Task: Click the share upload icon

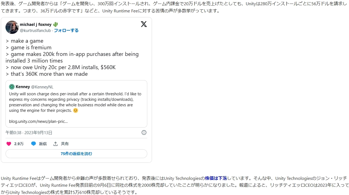Action: coord(56,144)
